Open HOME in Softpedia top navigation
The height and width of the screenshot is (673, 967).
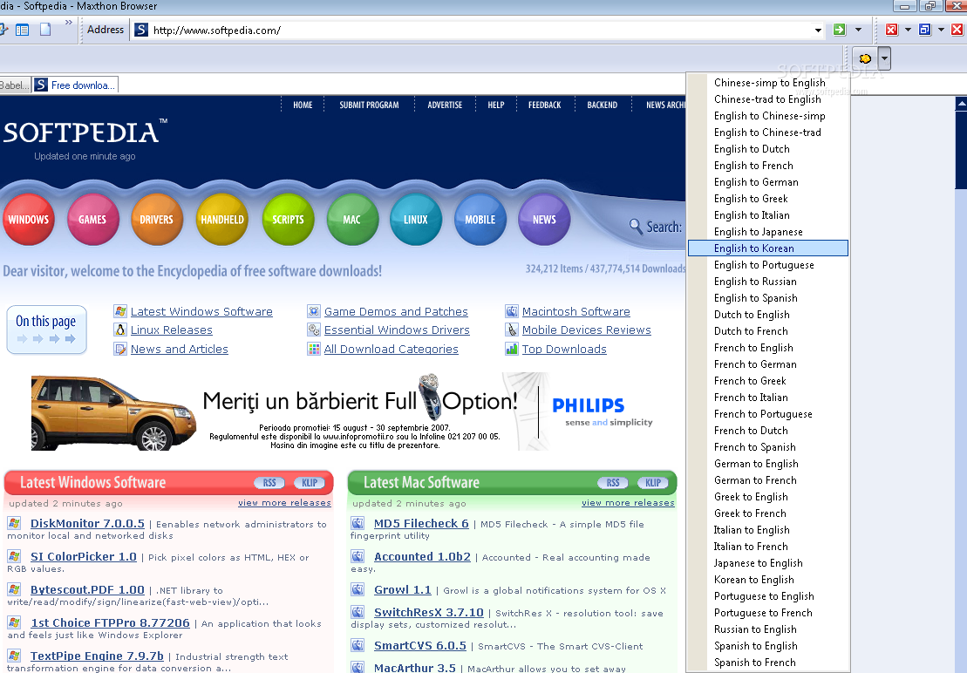[x=303, y=105]
